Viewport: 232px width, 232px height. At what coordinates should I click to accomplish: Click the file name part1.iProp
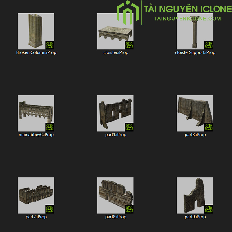pyautogui.click(x=116, y=135)
